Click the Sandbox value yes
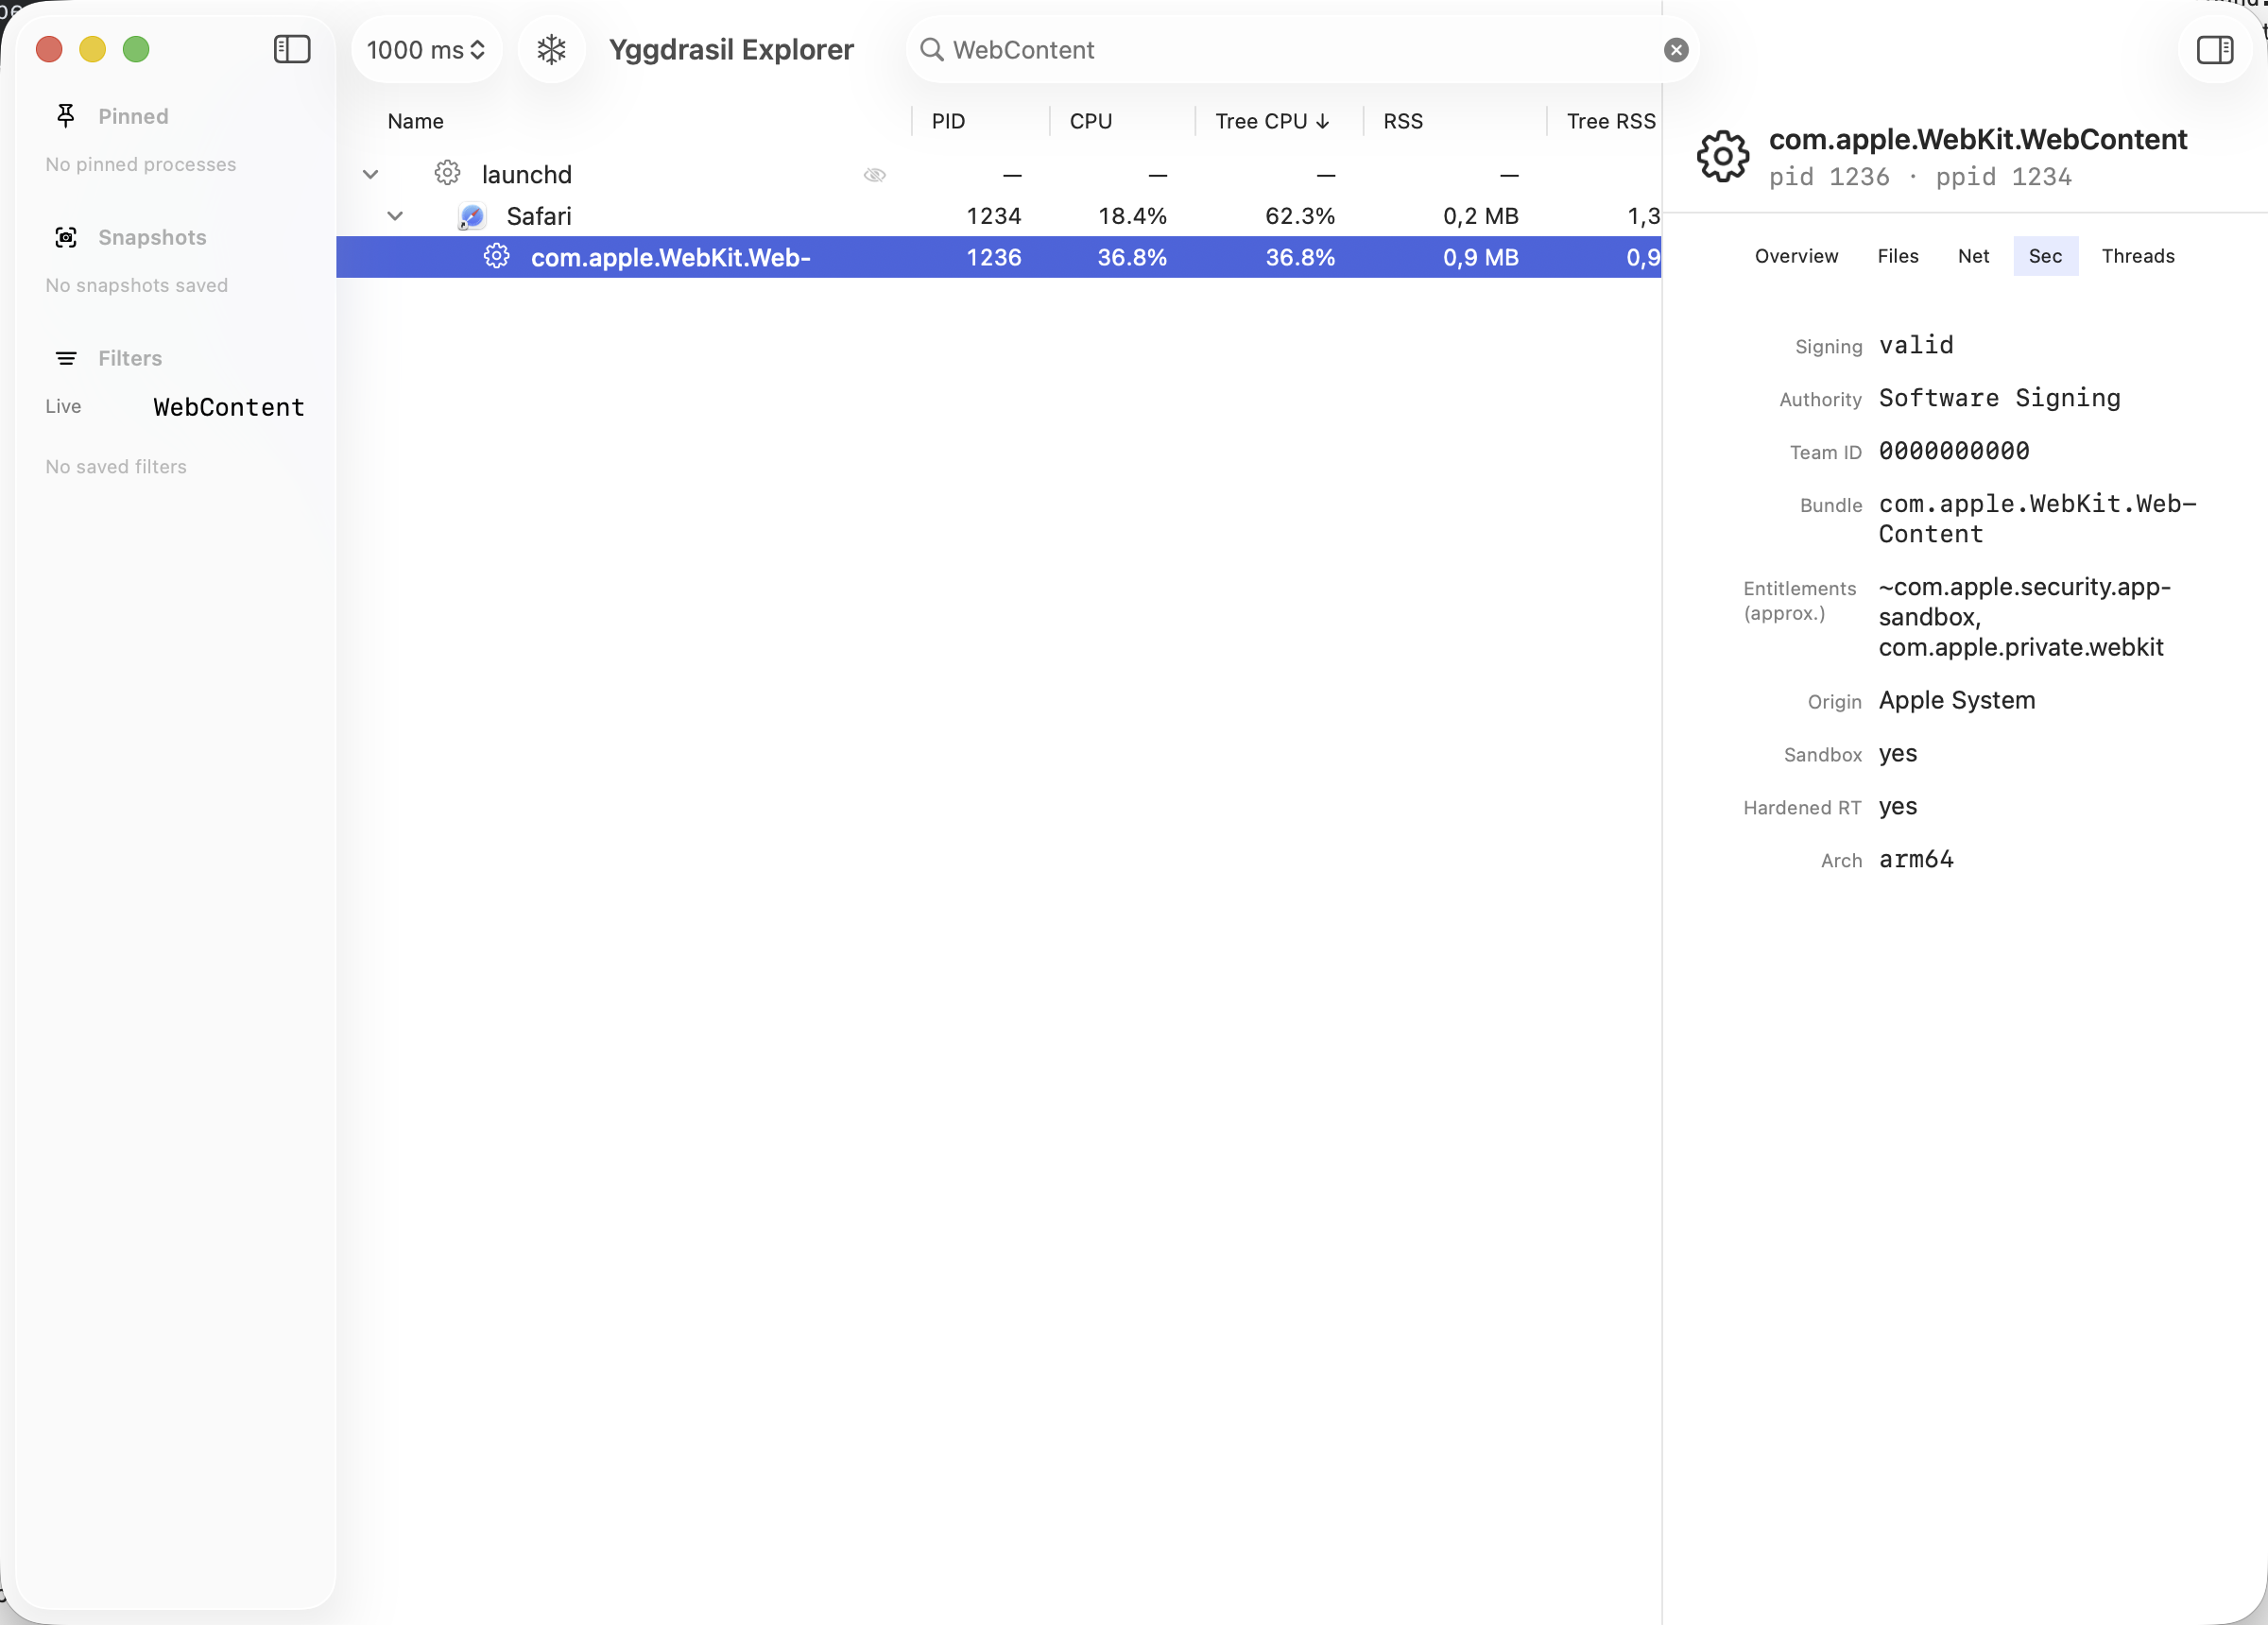Image resolution: width=2268 pixels, height=1625 pixels. [x=1897, y=754]
